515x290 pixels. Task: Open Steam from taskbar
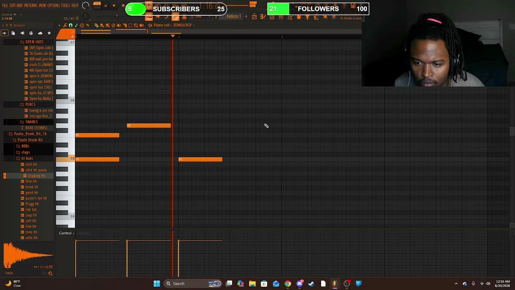[311, 284]
